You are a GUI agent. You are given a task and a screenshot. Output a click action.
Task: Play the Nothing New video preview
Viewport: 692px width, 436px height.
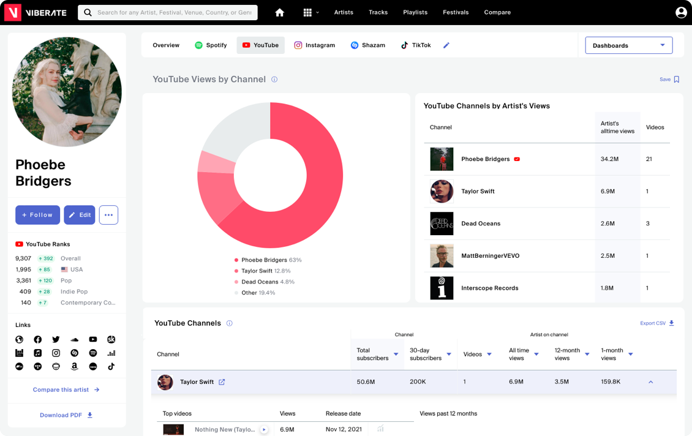pos(264,429)
